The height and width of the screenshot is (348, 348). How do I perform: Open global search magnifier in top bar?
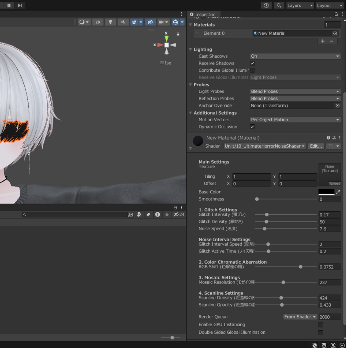click(279, 5)
